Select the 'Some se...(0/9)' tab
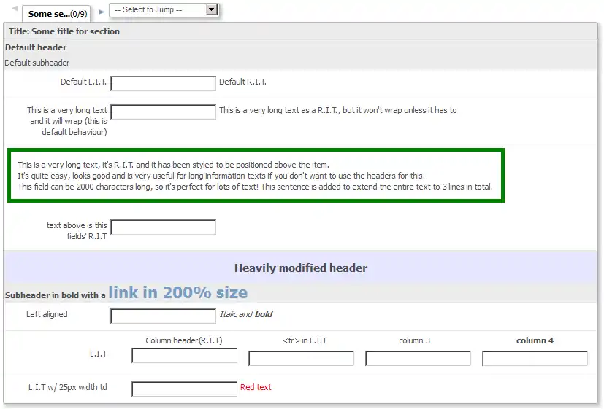Screen dimensions: 604x409 tap(58, 14)
